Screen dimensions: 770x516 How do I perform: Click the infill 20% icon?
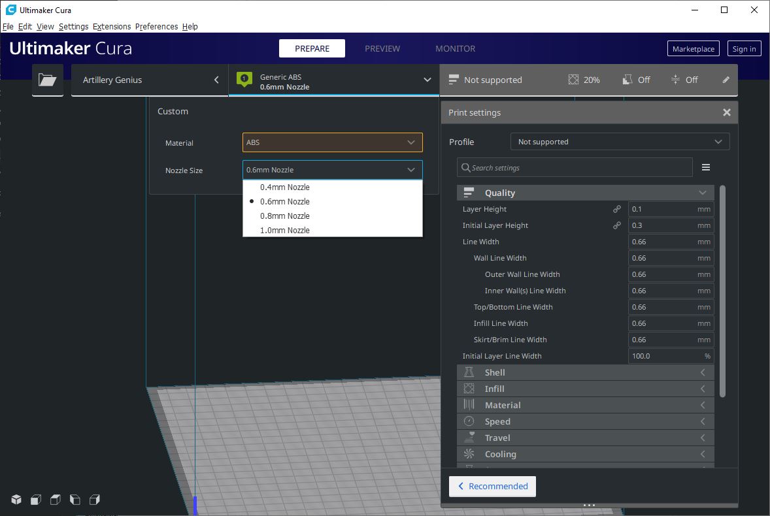tap(573, 80)
